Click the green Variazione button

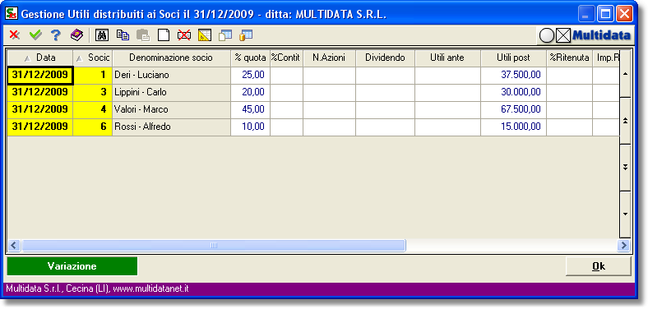pyautogui.click(x=72, y=266)
